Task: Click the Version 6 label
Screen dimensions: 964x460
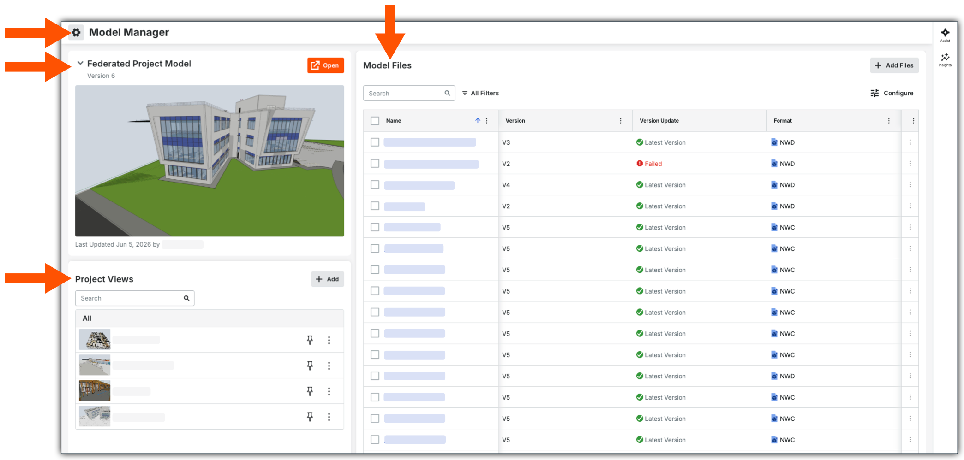Action: pos(101,76)
